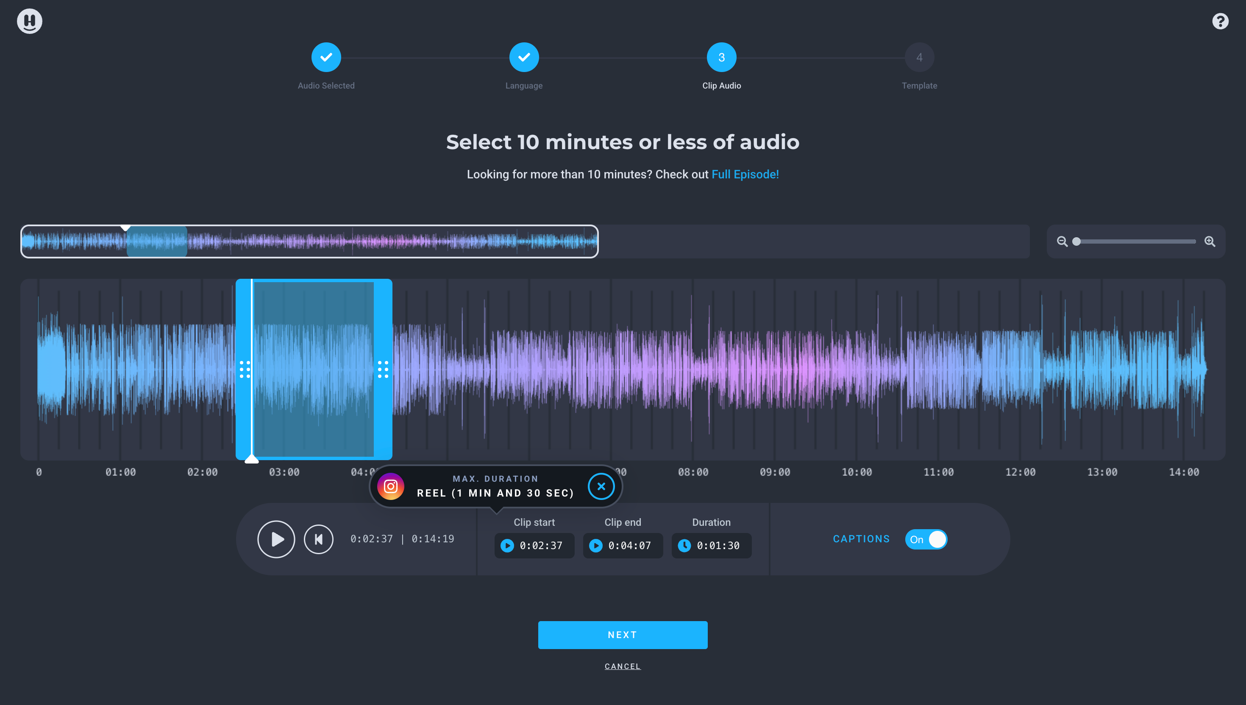Click the zoom out magnifier icon
The image size is (1246, 705).
[1062, 241]
